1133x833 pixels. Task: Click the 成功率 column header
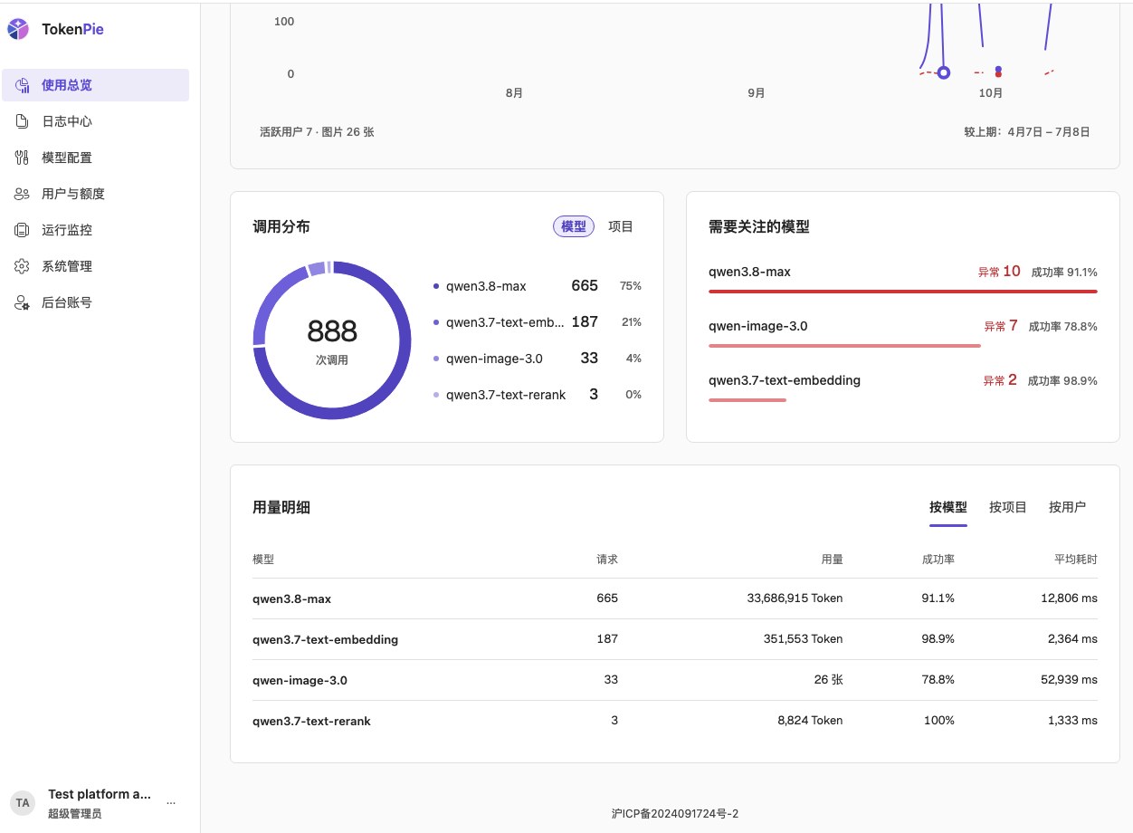(x=938, y=560)
